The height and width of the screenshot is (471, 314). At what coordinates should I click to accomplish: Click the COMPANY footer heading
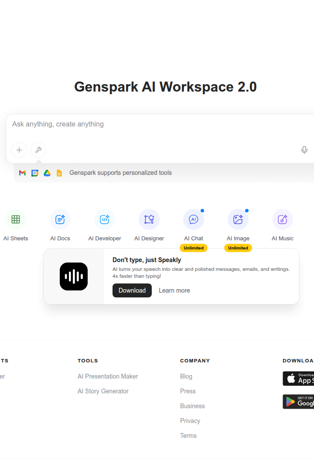[x=195, y=361]
